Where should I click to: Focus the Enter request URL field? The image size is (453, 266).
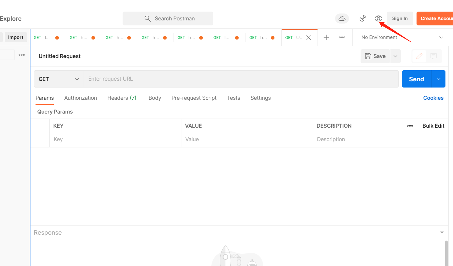(241, 79)
